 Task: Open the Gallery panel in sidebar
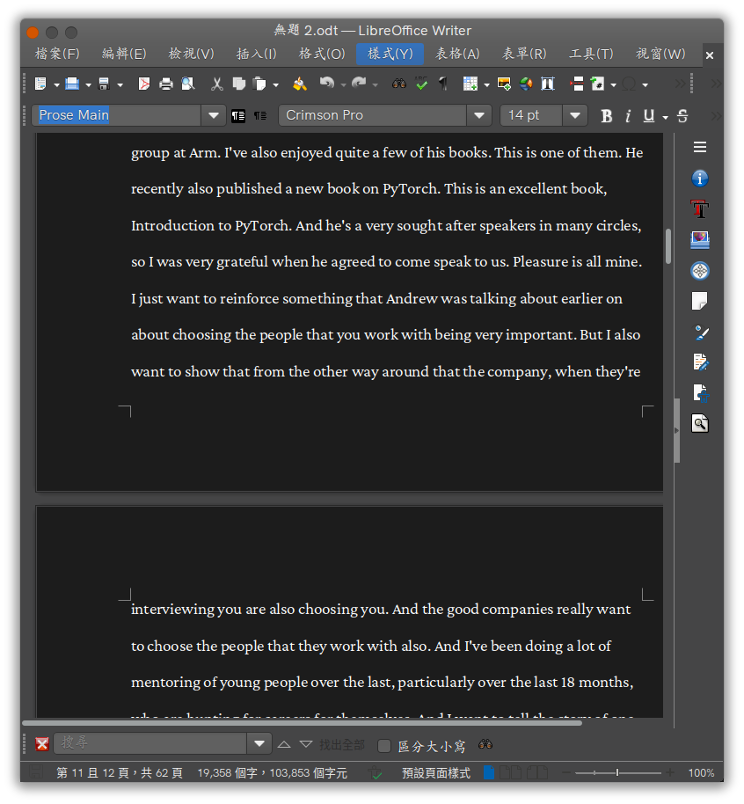click(x=700, y=240)
